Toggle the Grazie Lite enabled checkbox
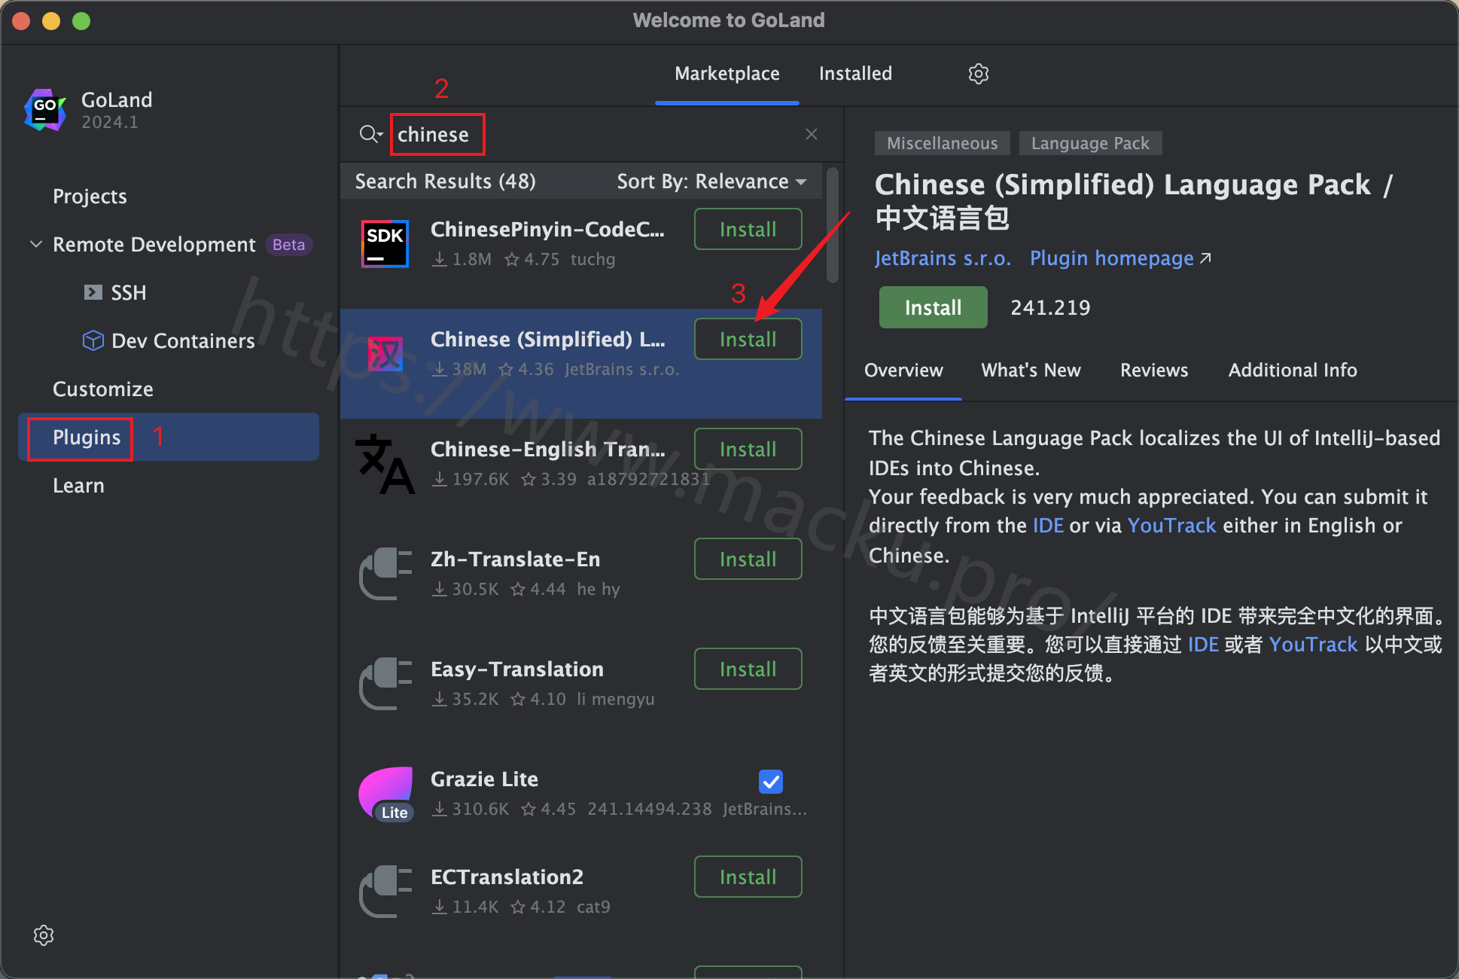This screenshot has width=1459, height=979. (771, 782)
